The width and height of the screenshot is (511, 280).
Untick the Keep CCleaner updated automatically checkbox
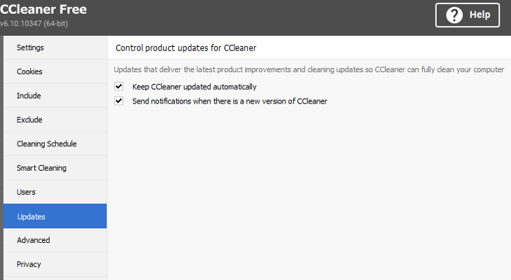118,87
